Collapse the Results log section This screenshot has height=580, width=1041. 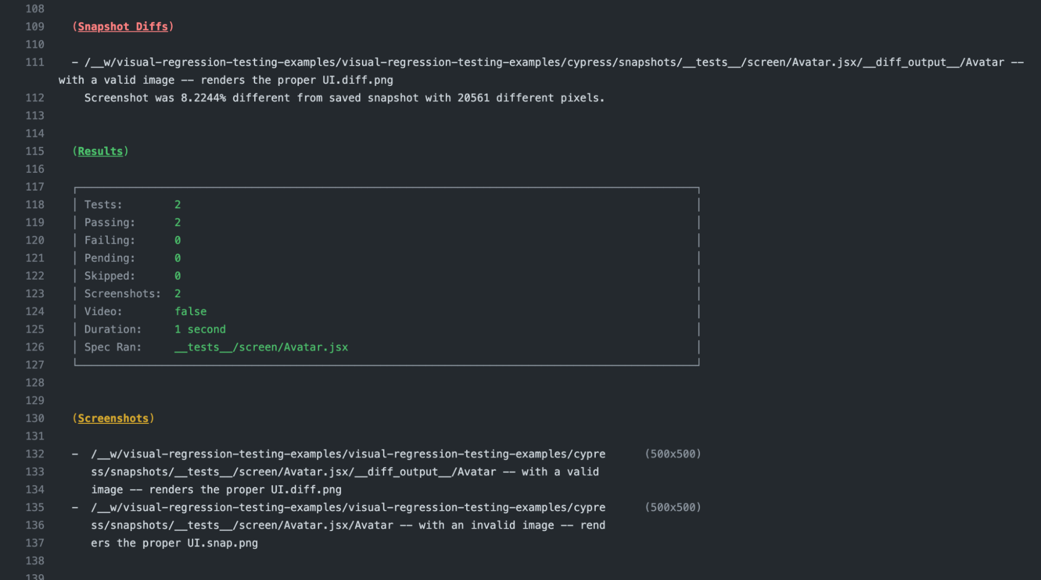(x=101, y=151)
